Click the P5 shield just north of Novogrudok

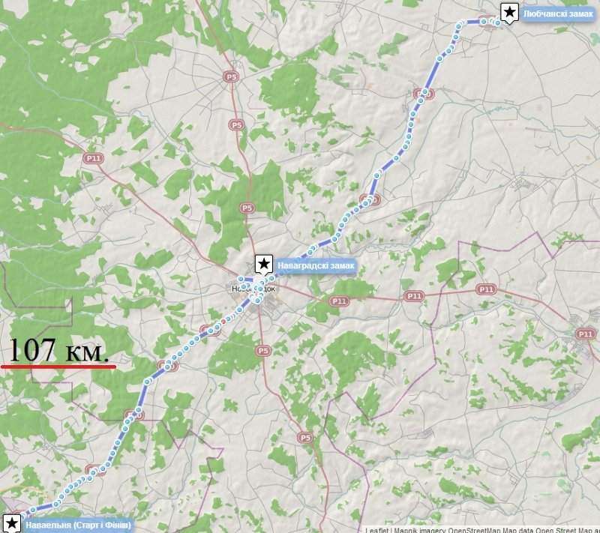(247, 208)
